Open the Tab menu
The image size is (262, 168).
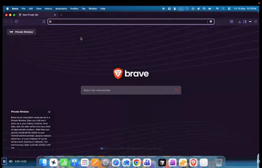coord(83,8)
